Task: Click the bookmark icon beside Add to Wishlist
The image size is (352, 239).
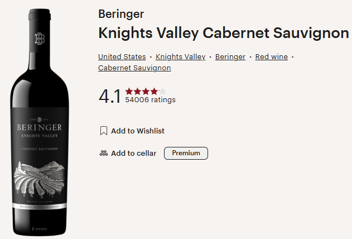Action: [x=103, y=131]
